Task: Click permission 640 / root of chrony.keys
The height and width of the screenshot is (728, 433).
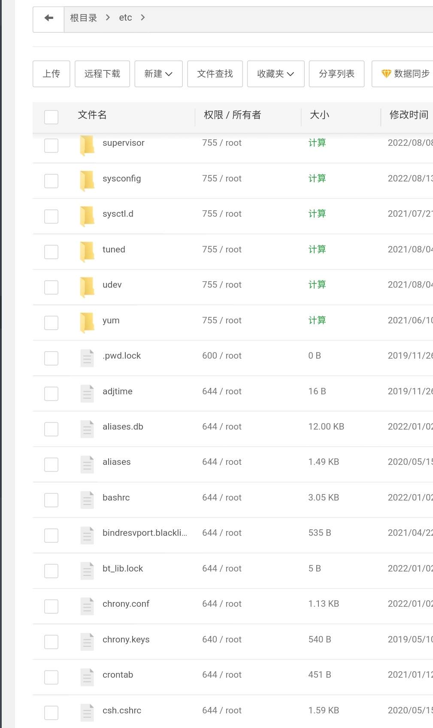Action: [222, 639]
